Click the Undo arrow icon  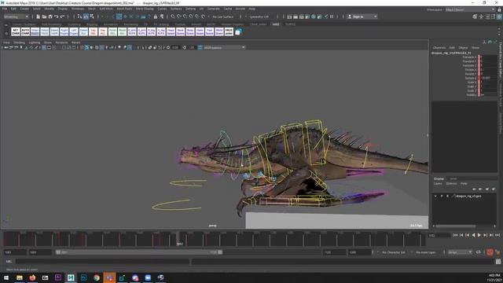57,17
